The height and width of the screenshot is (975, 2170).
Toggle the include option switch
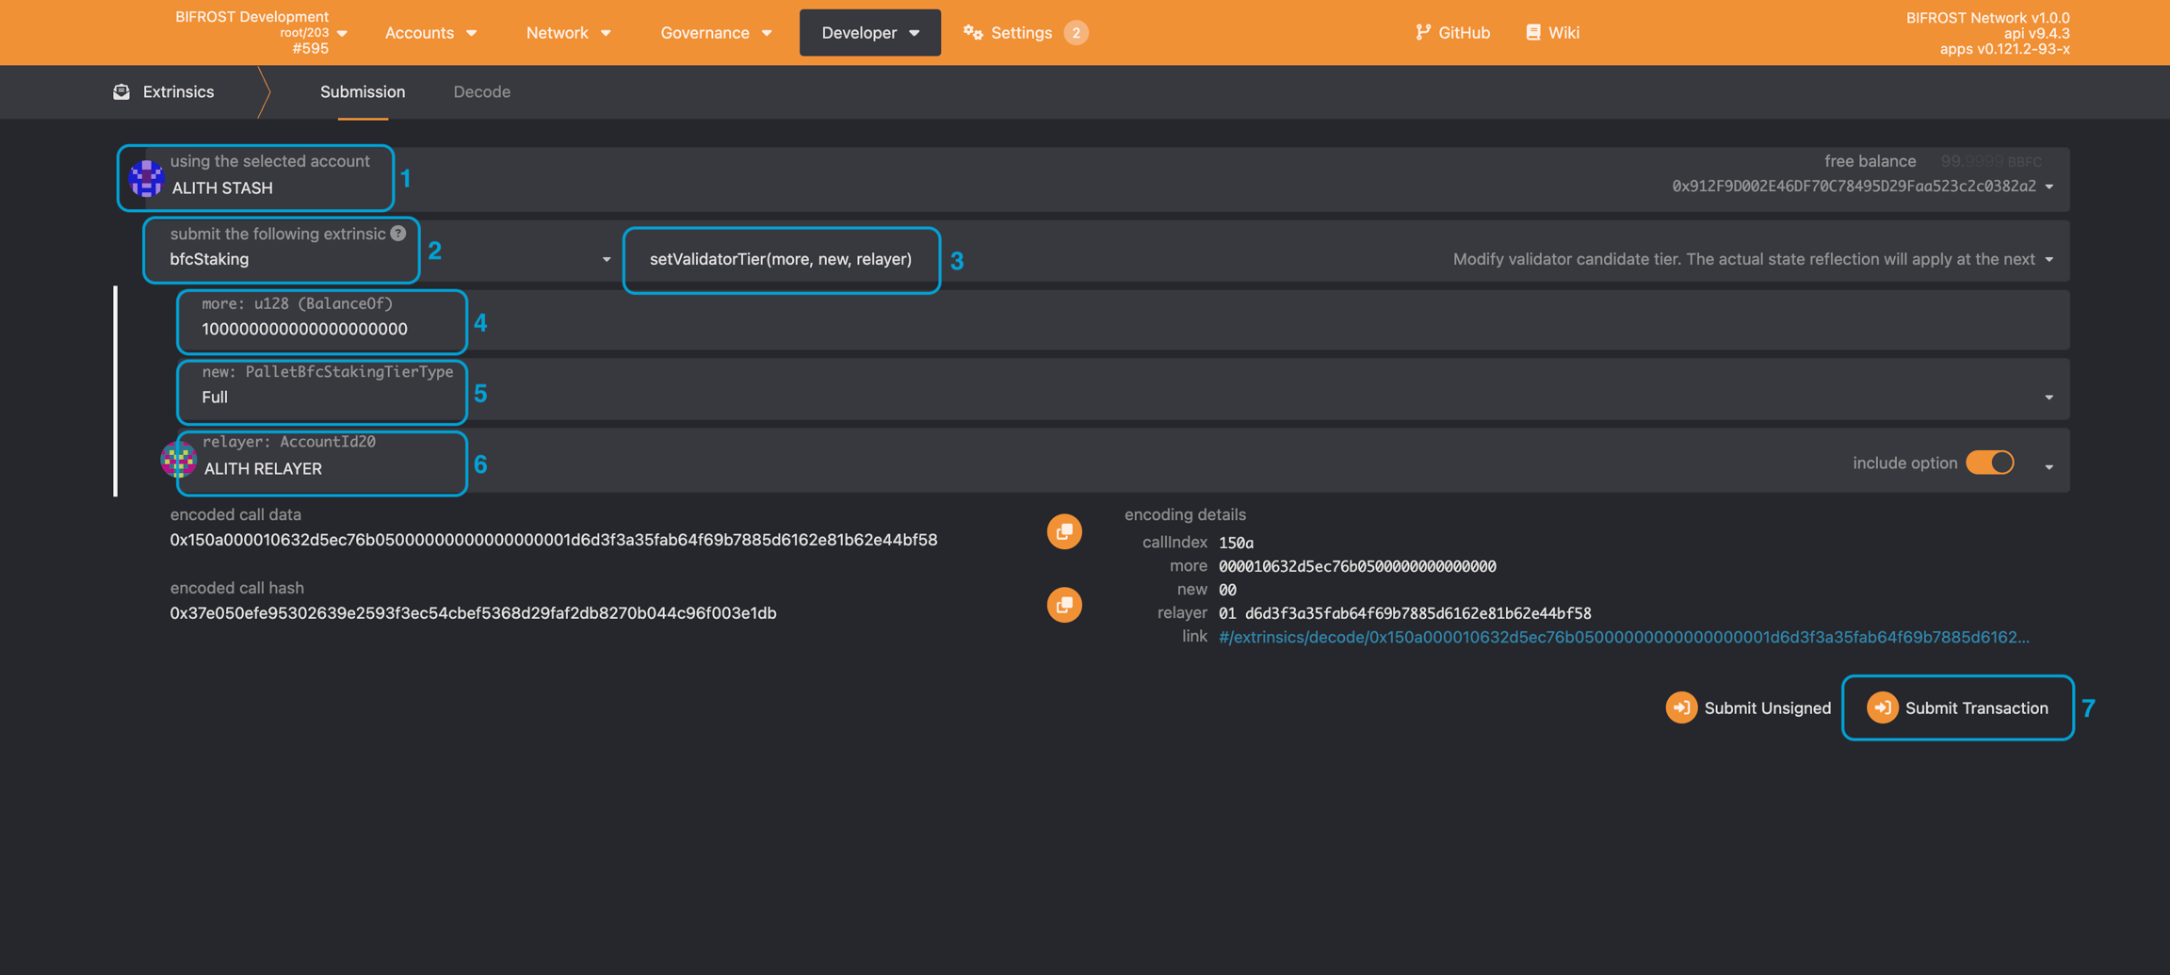click(x=1989, y=463)
